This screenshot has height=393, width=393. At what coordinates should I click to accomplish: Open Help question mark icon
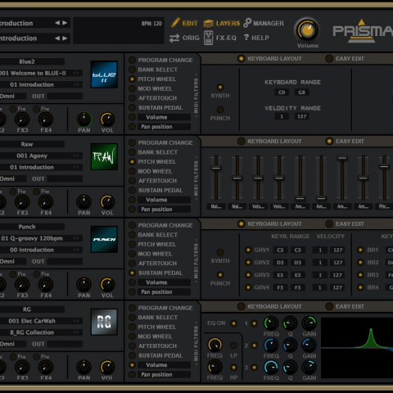(x=246, y=37)
